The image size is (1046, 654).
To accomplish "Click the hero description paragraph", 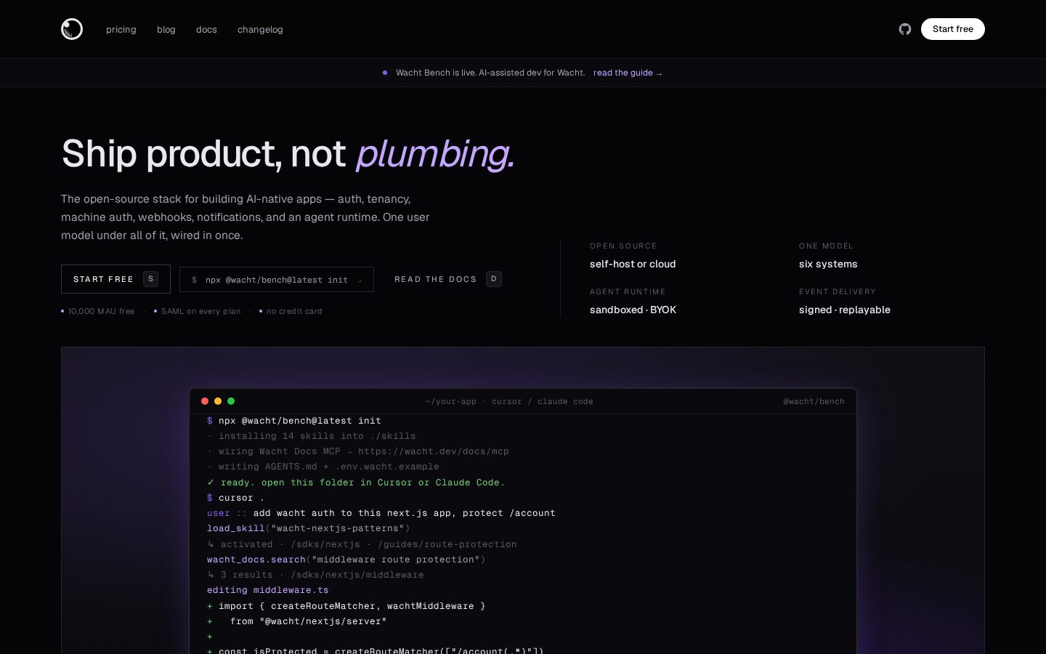I will pos(246,217).
